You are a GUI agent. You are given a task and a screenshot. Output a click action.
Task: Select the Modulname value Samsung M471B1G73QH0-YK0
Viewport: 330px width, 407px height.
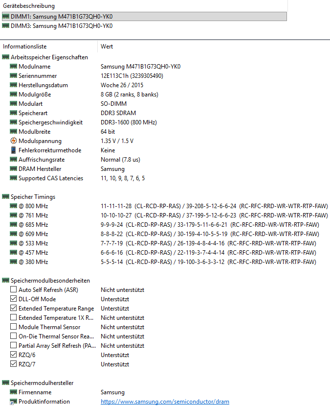(140, 67)
